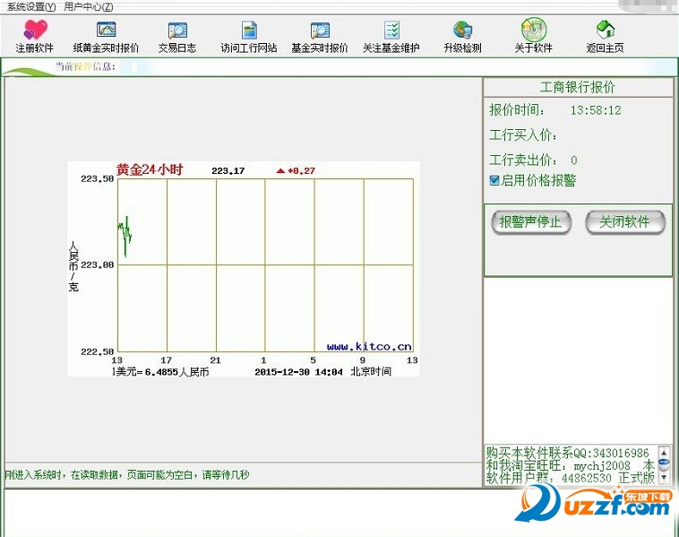Click the 1美元=6.4855人民币 exchange rate text
Viewport: 679px width, 537px height.
click(160, 372)
